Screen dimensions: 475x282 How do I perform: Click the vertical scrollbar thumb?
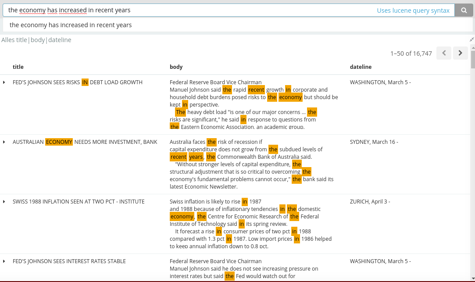[x=473, y=59]
